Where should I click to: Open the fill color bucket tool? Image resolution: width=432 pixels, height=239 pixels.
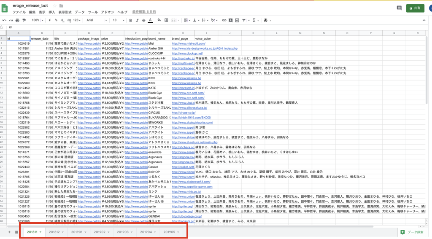pyautogui.click(x=159, y=20)
